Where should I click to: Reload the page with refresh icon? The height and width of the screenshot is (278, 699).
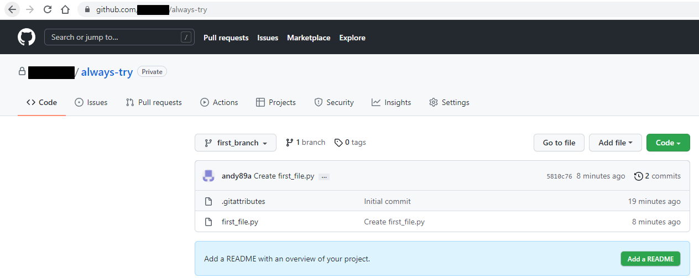tap(48, 9)
